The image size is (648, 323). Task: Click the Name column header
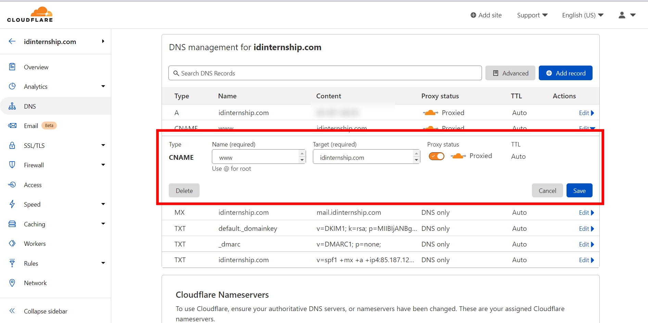[227, 96]
